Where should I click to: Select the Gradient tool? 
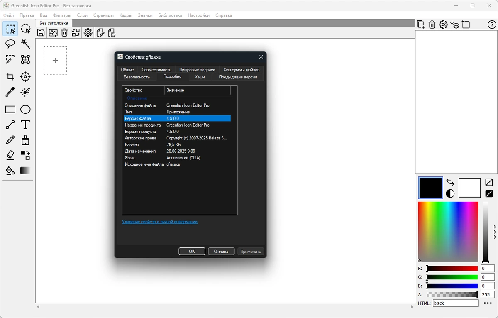(26, 171)
